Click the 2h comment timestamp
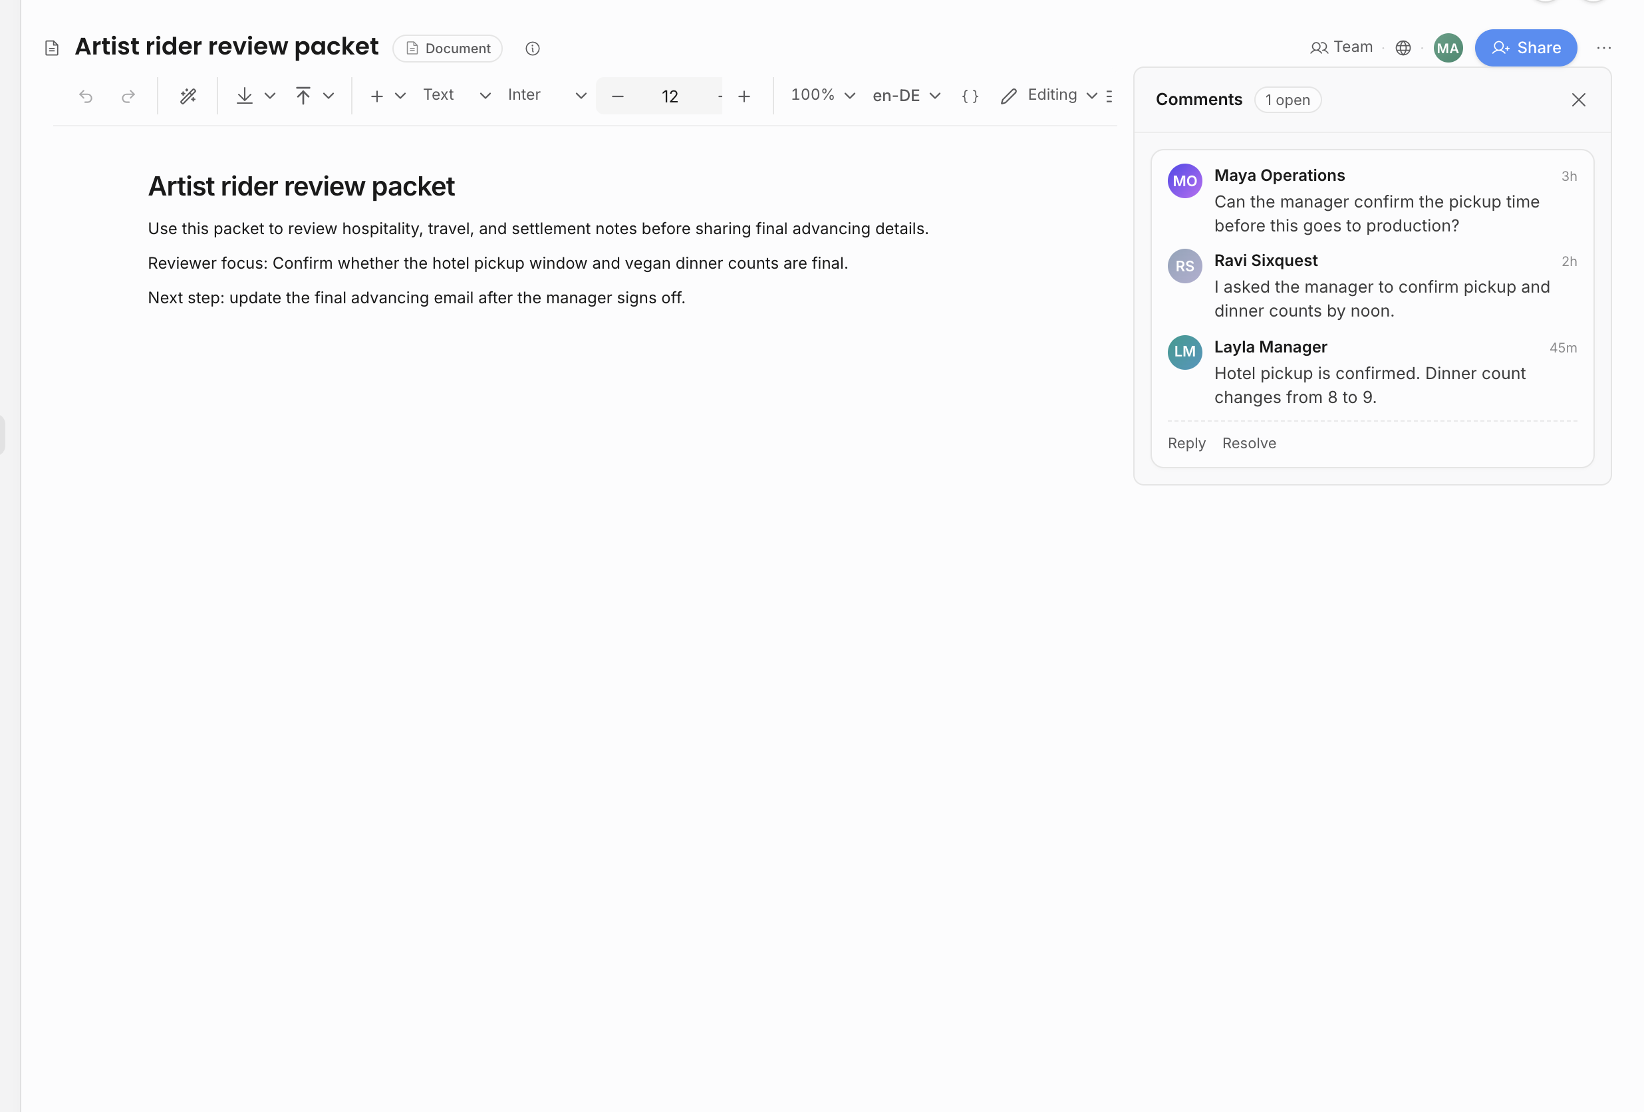Viewport: 1644px width, 1112px height. (x=1569, y=262)
